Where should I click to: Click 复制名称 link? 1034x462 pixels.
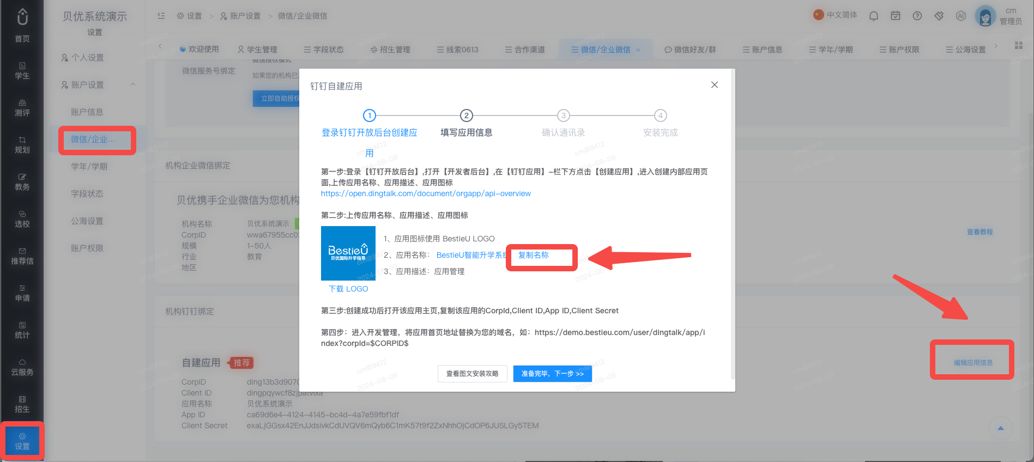[533, 255]
